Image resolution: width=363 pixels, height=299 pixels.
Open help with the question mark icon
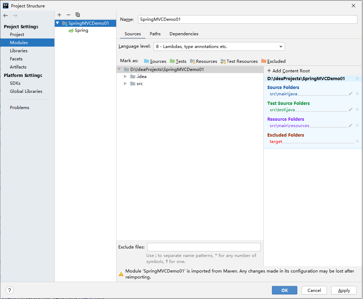(x=10, y=291)
